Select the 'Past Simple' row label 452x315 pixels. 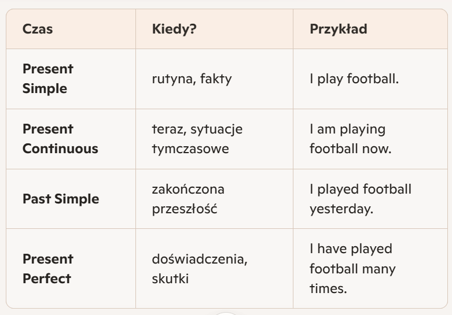coord(61,199)
